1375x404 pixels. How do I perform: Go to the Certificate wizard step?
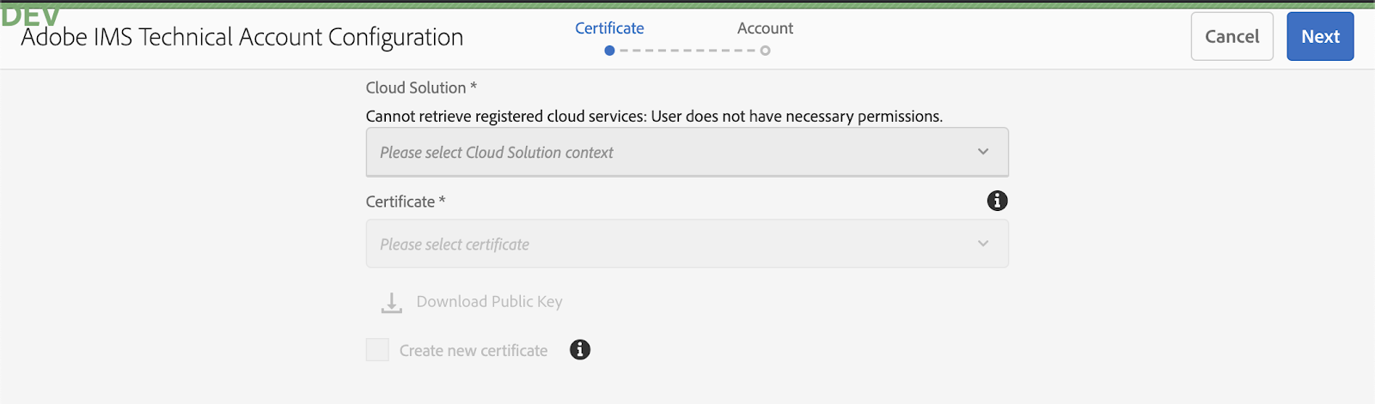(x=609, y=28)
